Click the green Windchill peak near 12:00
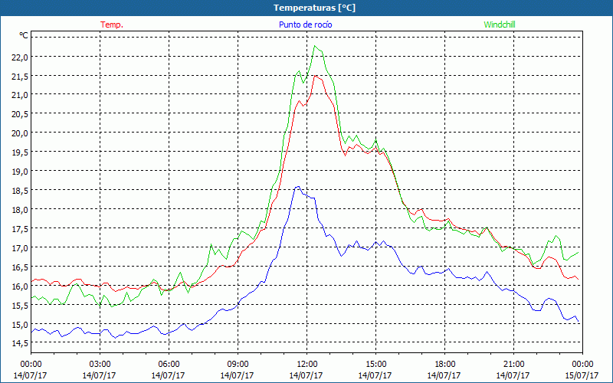Image resolution: width=613 pixels, height=383 pixels. tap(315, 46)
